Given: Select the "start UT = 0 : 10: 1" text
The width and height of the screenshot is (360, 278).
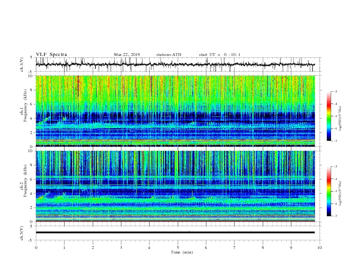Looking at the screenshot, I should pos(219,55).
